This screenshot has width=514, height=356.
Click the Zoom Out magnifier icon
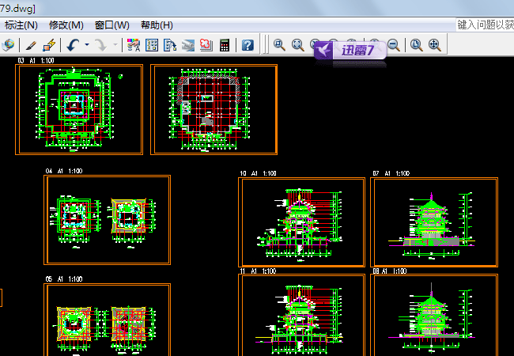tap(392, 45)
